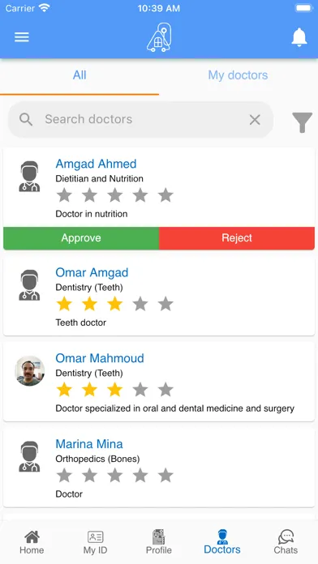Approve Amgad Ahmed
Viewport: 318px width, 564px height.
click(81, 238)
